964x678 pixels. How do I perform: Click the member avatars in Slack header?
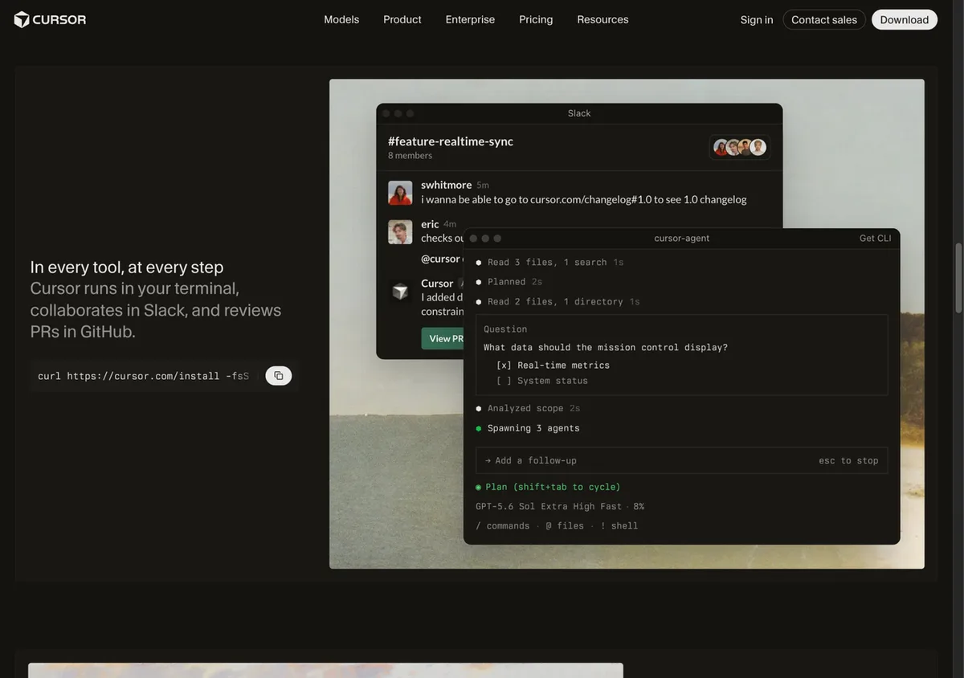coord(740,147)
